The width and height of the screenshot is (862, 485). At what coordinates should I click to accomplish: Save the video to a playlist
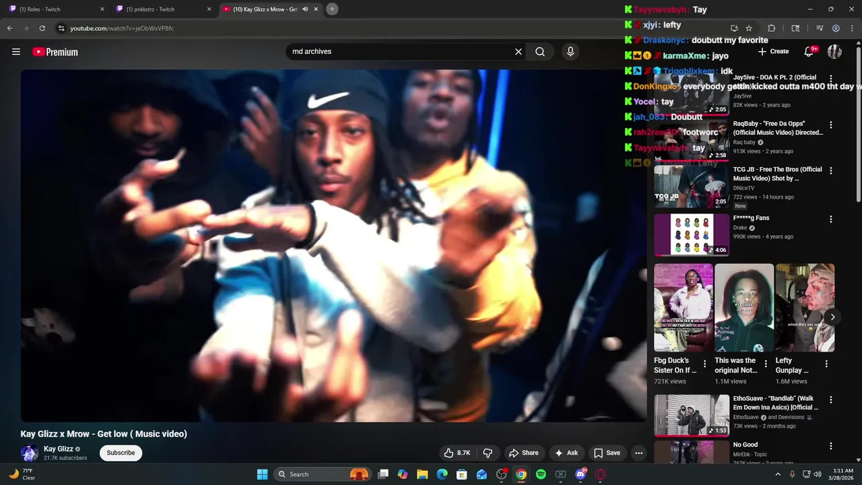click(x=607, y=453)
